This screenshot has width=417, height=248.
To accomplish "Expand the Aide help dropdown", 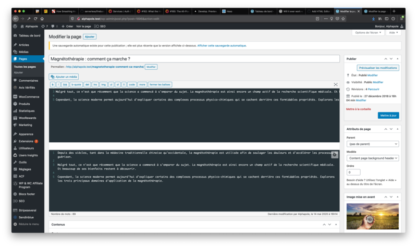I will tap(394, 32).
